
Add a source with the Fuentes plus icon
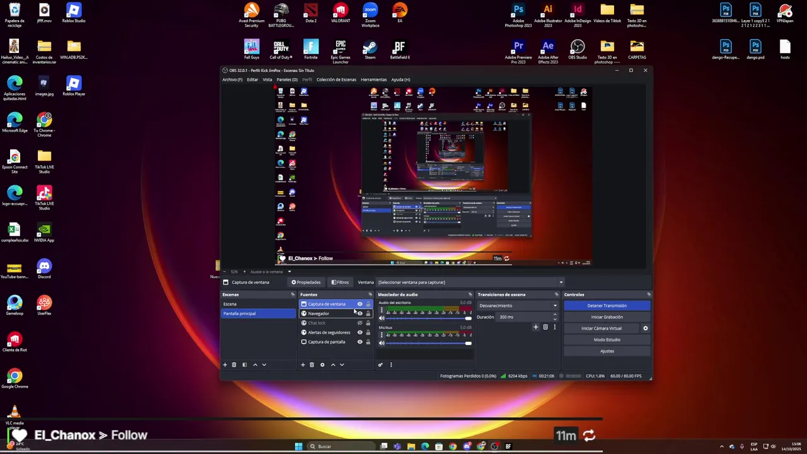coord(303,364)
